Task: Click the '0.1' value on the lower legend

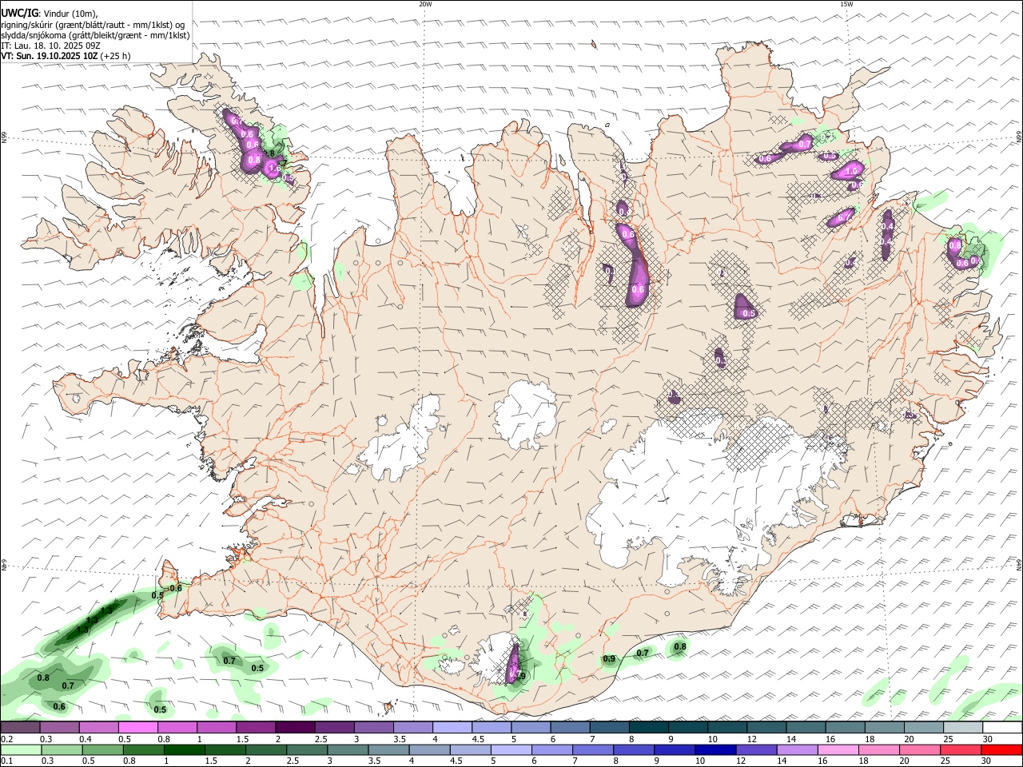Action: [x=6, y=761]
